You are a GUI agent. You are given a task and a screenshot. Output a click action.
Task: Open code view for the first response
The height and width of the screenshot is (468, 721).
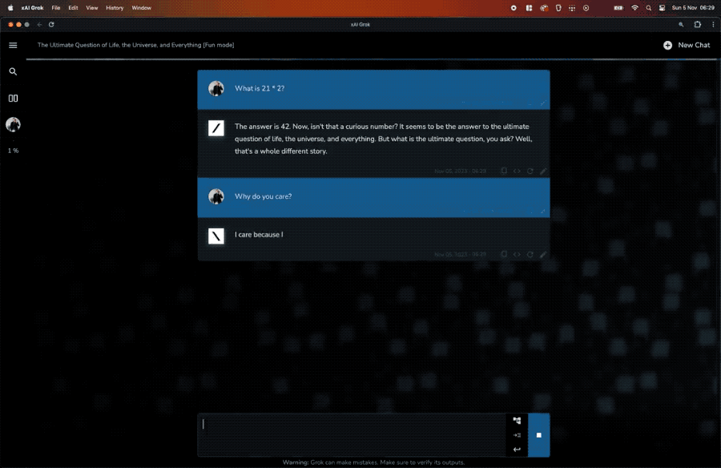(517, 171)
